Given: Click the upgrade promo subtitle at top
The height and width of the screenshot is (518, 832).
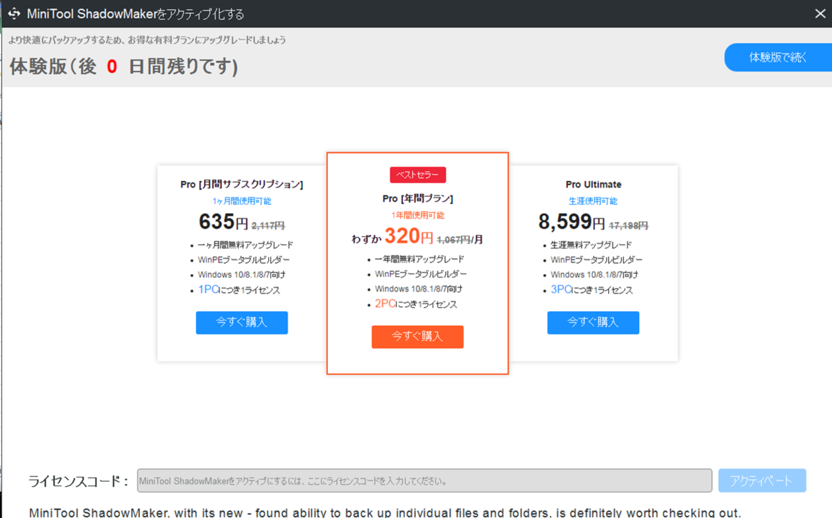Looking at the screenshot, I should 147,40.
